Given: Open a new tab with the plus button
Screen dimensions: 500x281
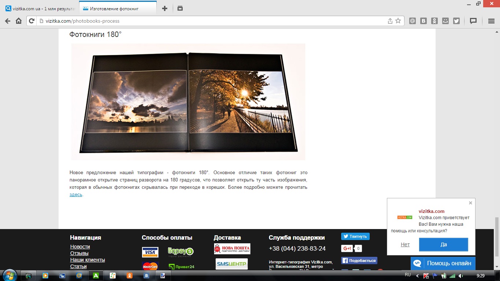Looking at the screenshot, I should (x=165, y=8).
